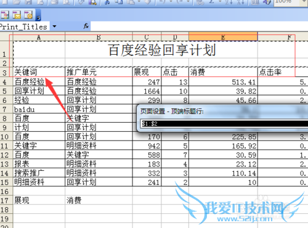Click the fx Insert Function button
The image size is (308, 228).
pos(86,26)
